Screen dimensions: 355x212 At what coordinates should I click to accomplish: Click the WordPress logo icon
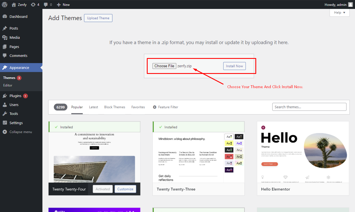click(x=4, y=4)
